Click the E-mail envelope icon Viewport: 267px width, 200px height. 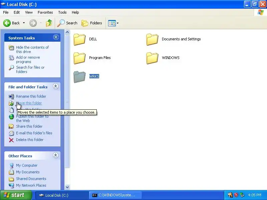click(11, 133)
